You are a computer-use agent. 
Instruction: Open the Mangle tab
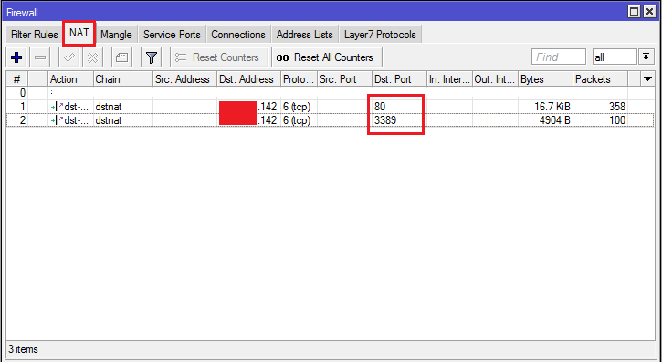[116, 35]
